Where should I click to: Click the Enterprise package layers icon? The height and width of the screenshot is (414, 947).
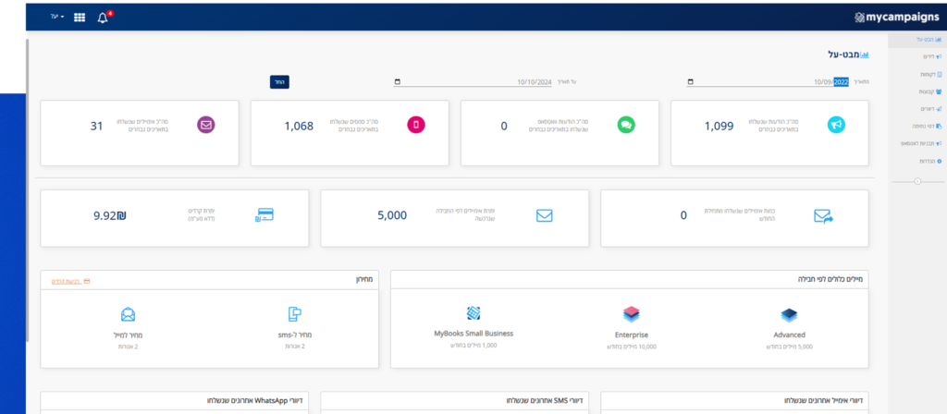tap(631, 314)
